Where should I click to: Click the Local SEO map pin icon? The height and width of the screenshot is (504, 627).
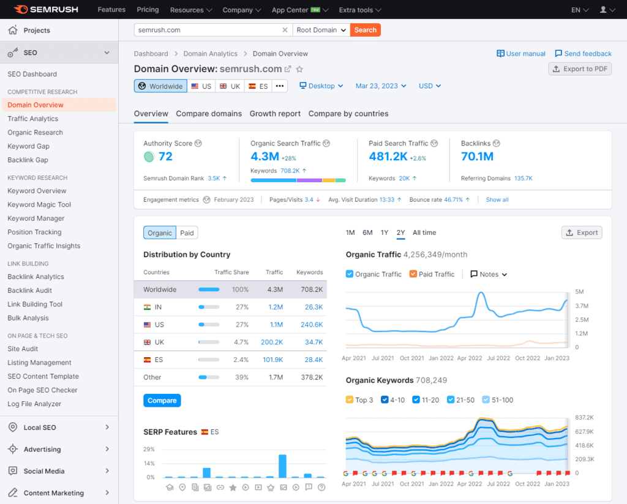pyautogui.click(x=13, y=428)
